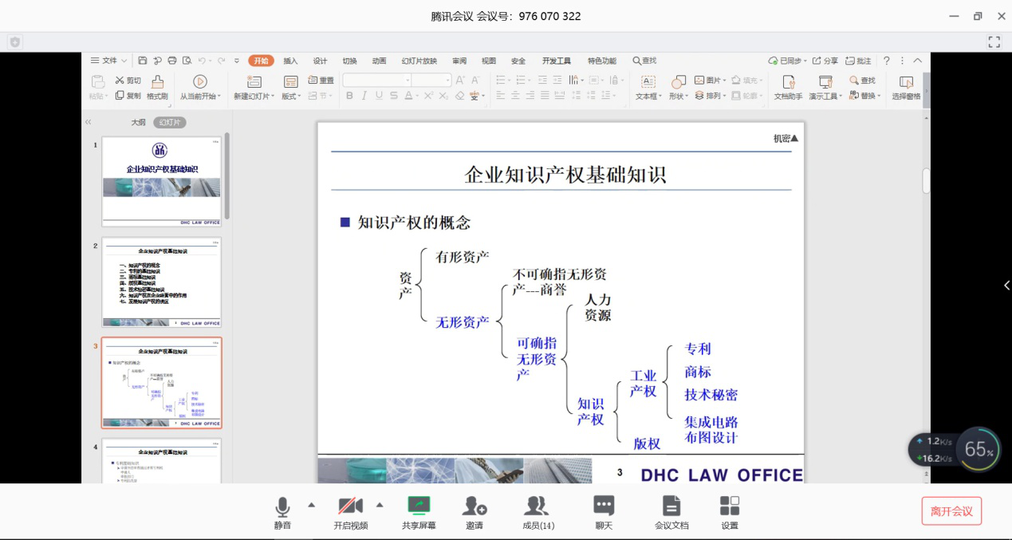
Task: Open Tencent Meeting settings (设置)
Action: point(730,512)
